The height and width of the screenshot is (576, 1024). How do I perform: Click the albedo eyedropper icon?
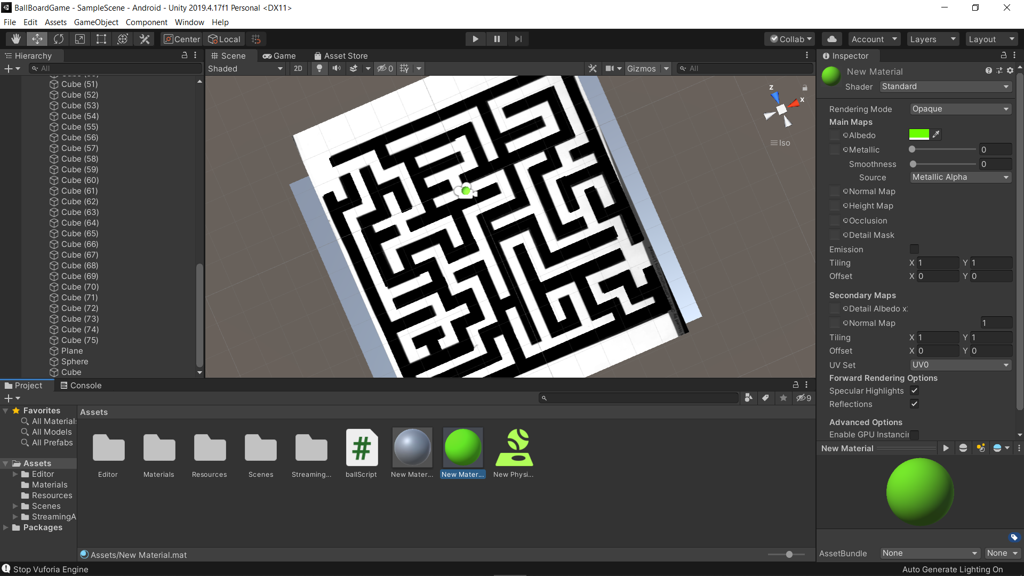click(936, 134)
